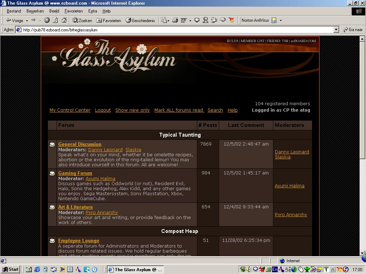The width and height of the screenshot is (366, 274).
Task: Click the Print icon in toolbar
Action: pos(175,20)
